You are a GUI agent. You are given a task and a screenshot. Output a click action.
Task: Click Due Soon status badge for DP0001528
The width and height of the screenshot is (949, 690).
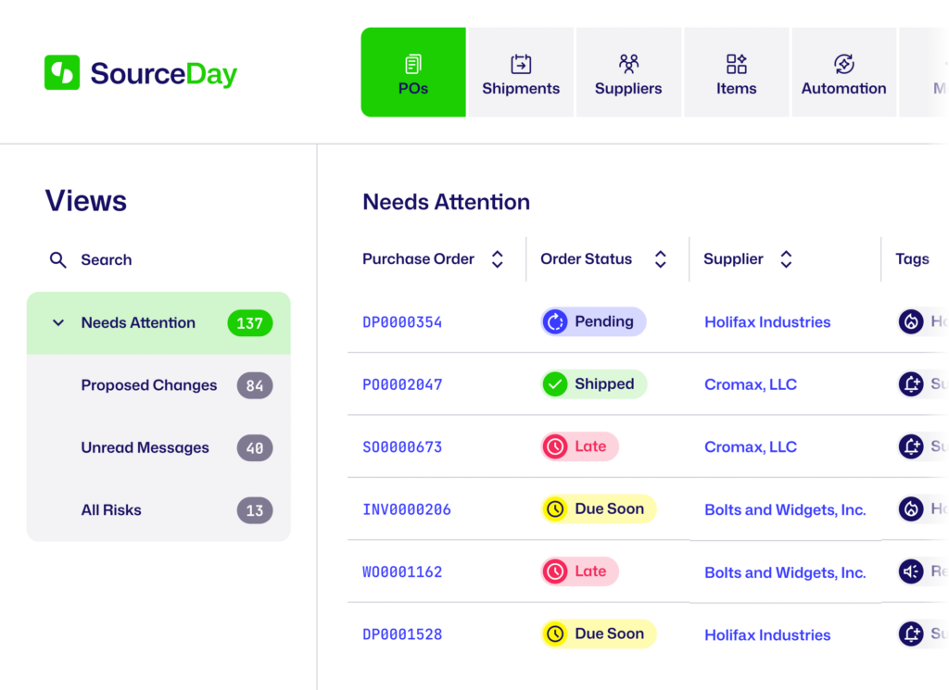click(599, 634)
